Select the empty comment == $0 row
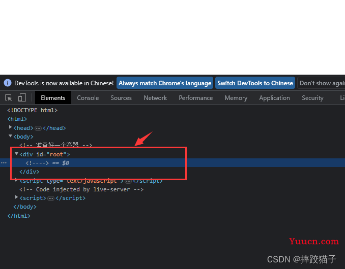The image size is (345, 269). tap(172, 163)
